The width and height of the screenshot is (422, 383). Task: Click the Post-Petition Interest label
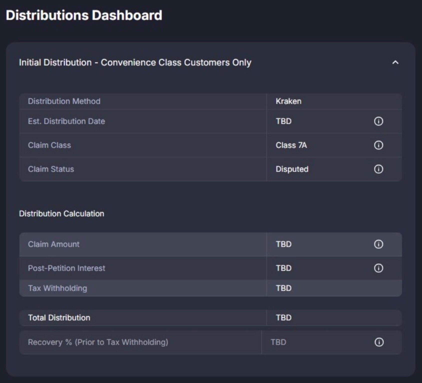pyautogui.click(x=66, y=268)
